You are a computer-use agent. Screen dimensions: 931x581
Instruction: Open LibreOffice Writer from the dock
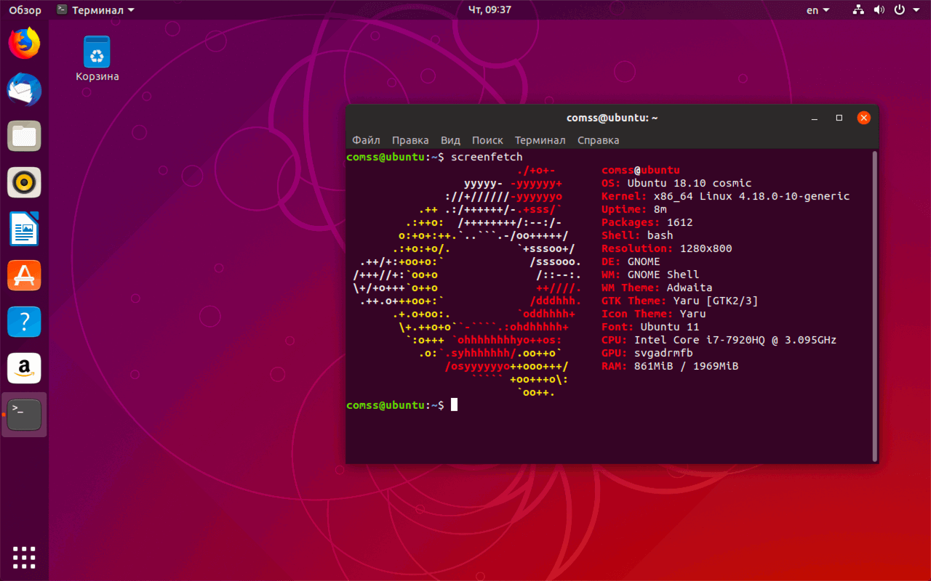click(x=24, y=229)
